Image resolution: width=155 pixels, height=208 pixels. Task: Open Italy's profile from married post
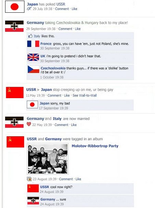tap(57, 119)
